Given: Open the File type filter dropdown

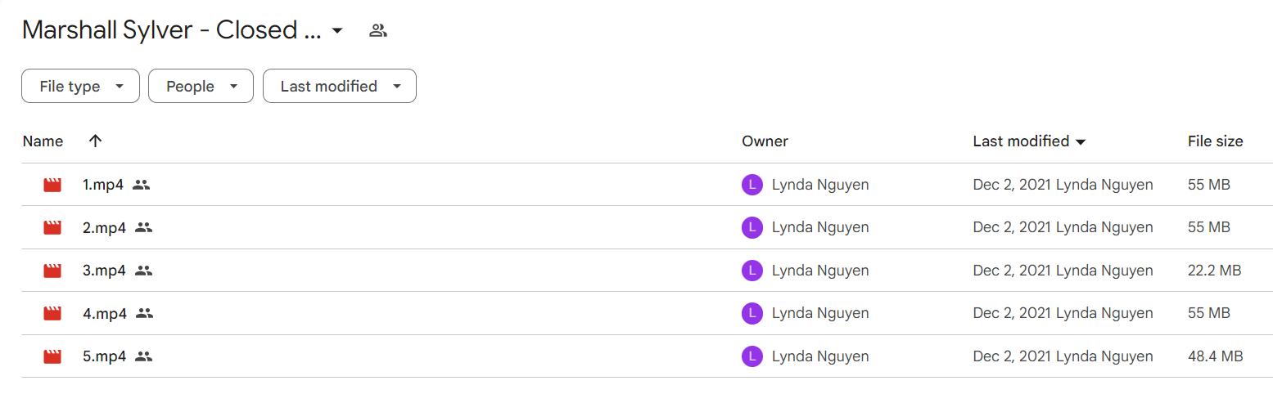Looking at the screenshot, I should pos(80,86).
